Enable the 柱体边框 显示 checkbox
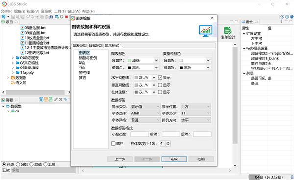The width and height of the screenshot is (294, 180). pos(160,92)
